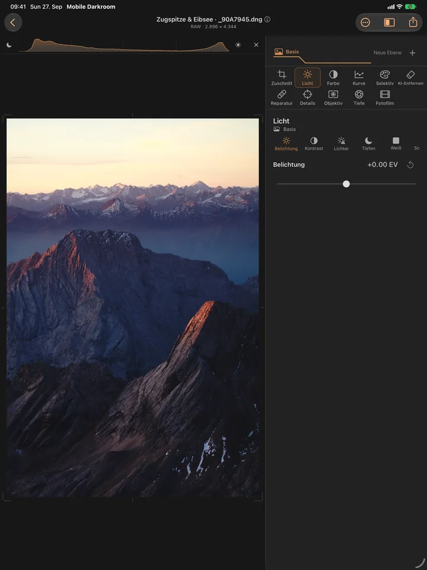
Task: Click the histogram graph
Action: point(123,45)
